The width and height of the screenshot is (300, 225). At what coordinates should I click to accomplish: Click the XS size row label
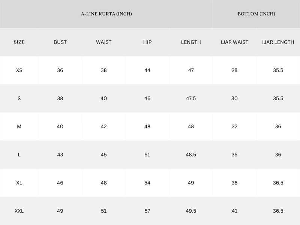[19, 70]
